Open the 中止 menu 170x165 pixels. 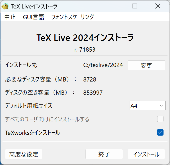[10, 17]
